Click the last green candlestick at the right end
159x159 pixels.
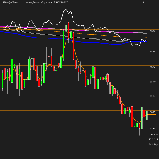[x=147, y=115]
